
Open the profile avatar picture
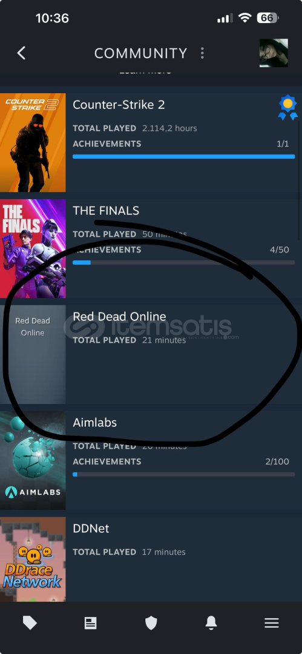tap(274, 53)
